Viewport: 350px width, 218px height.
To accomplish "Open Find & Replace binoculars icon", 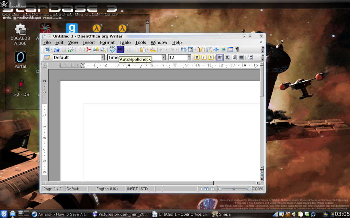I will (209, 49).
